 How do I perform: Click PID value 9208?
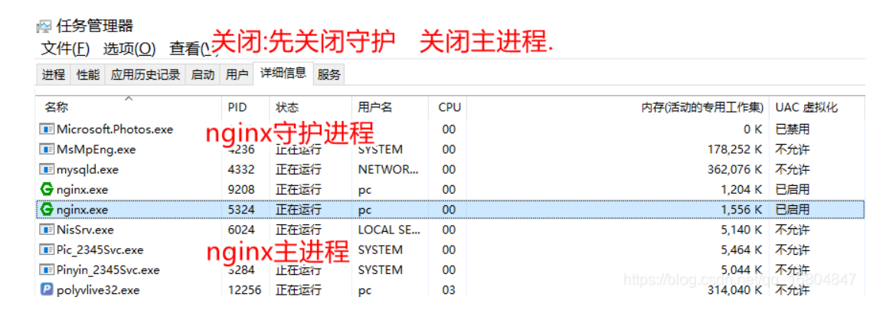click(x=241, y=189)
